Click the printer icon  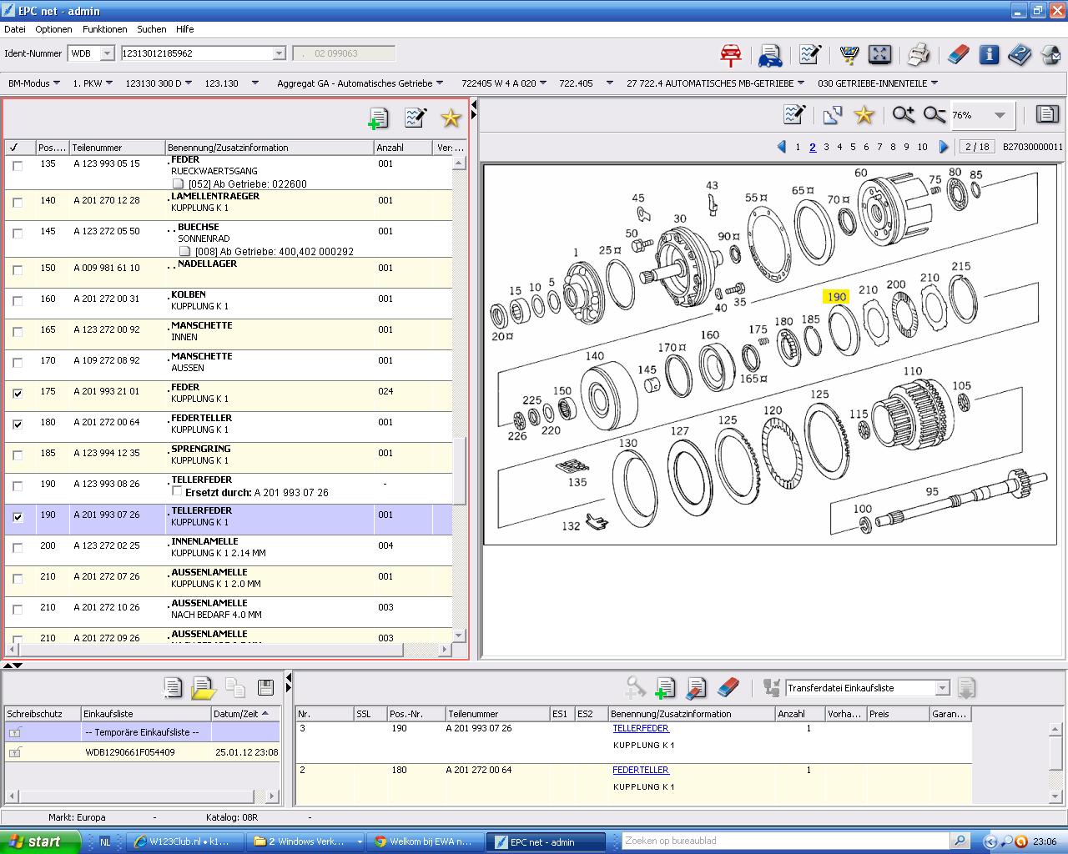coord(919,55)
